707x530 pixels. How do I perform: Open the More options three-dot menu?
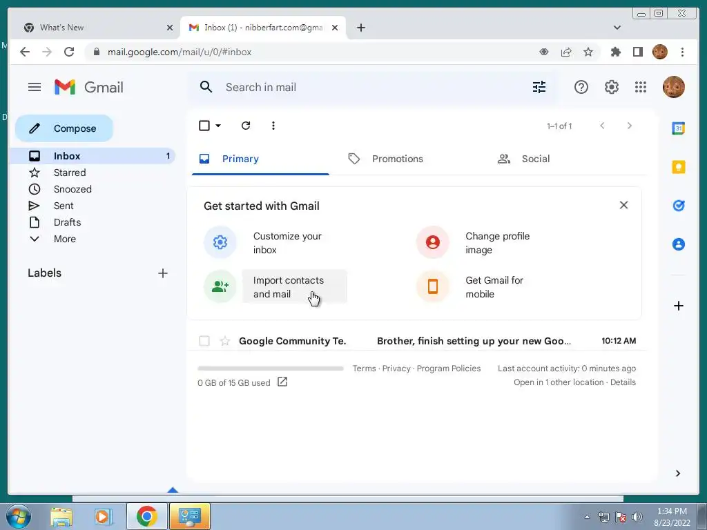click(273, 126)
